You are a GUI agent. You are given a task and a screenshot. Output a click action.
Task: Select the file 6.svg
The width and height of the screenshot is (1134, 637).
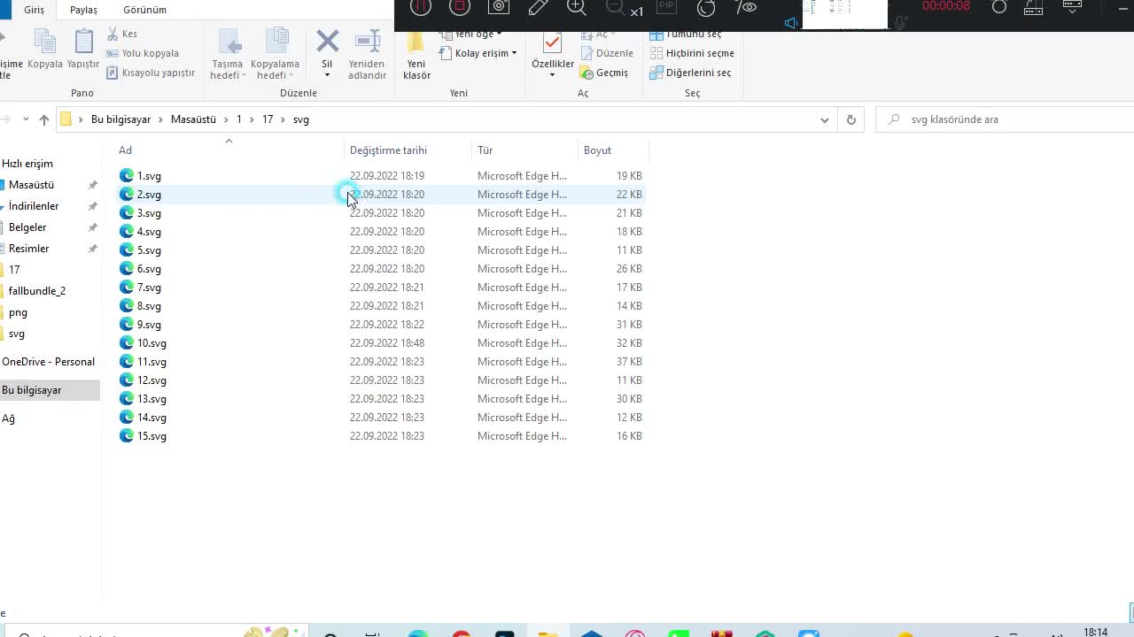point(149,269)
